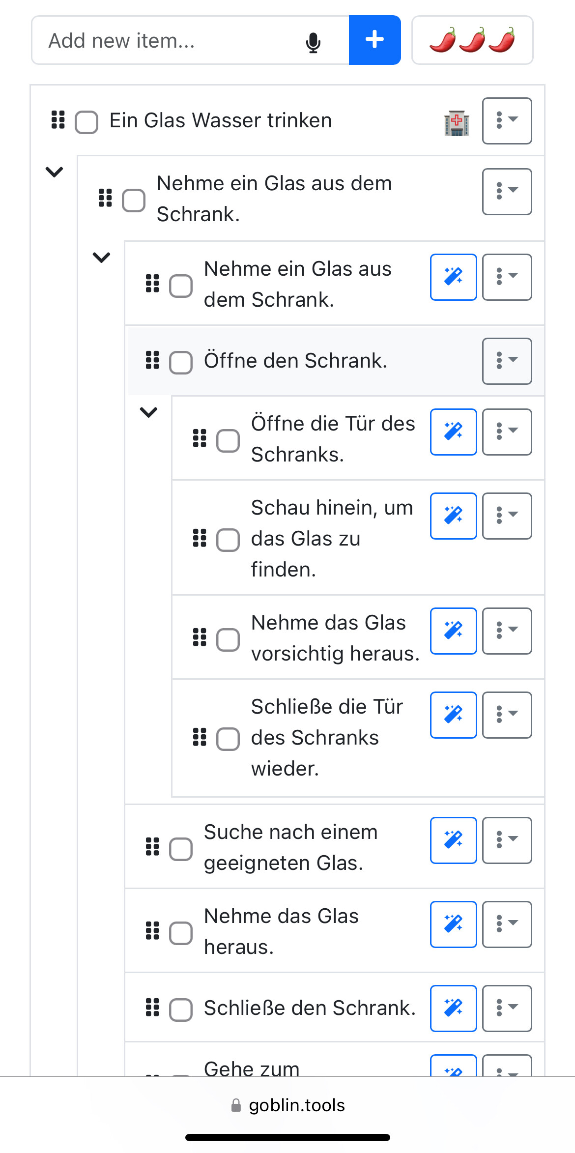Mark 'Nehme das Glas heraus.' as done

tap(181, 933)
